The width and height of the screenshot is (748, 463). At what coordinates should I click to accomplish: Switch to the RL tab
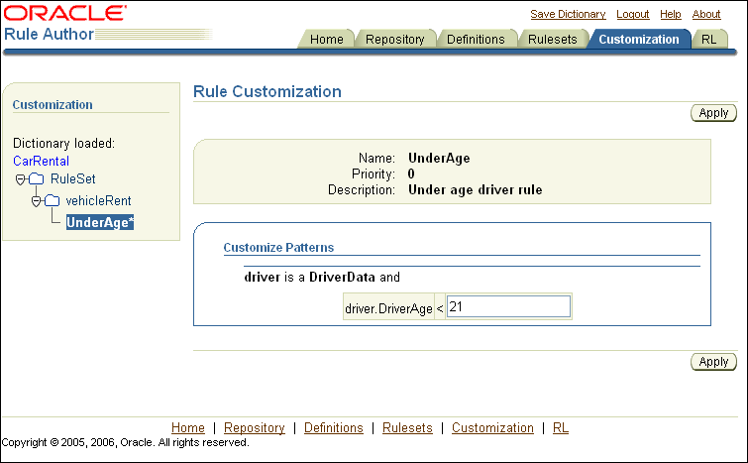[709, 39]
